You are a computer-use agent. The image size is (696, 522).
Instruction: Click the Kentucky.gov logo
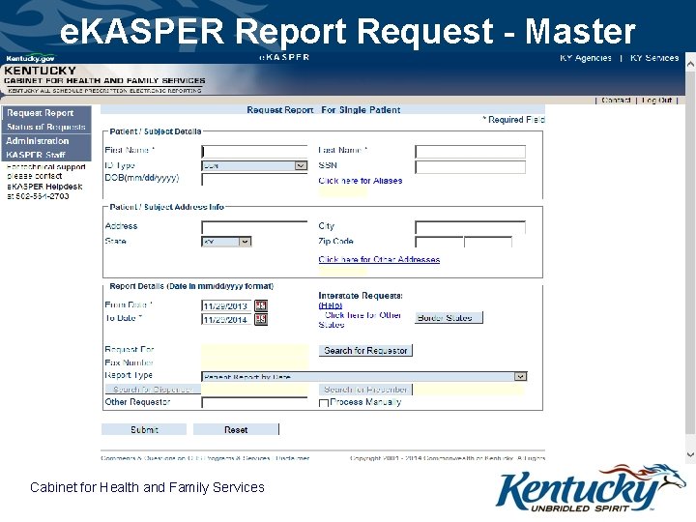(31, 58)
